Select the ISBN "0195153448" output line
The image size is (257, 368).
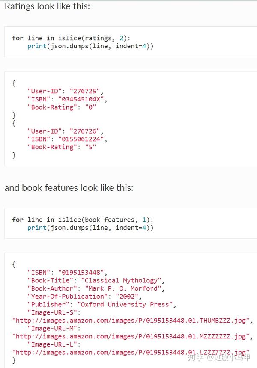point(67,273)
